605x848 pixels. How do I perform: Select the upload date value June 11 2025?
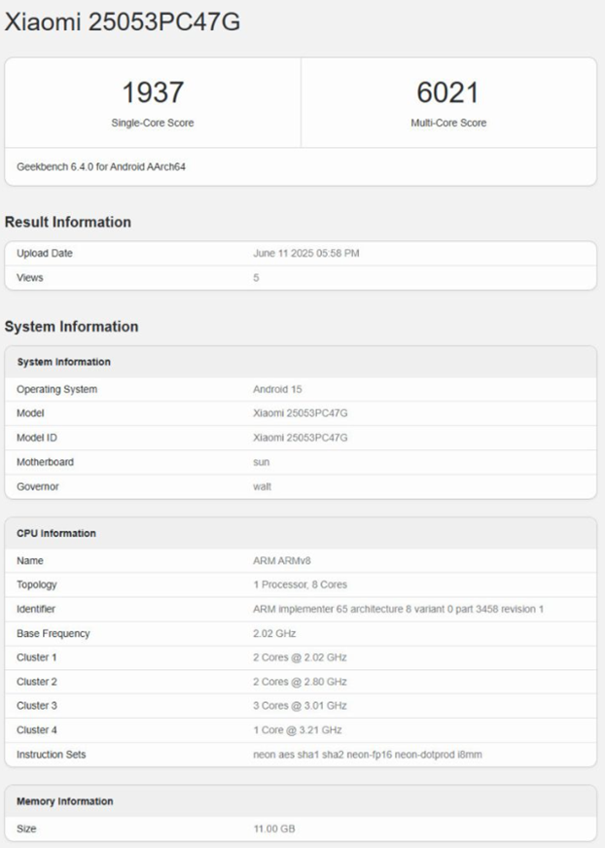click(306, 254)
